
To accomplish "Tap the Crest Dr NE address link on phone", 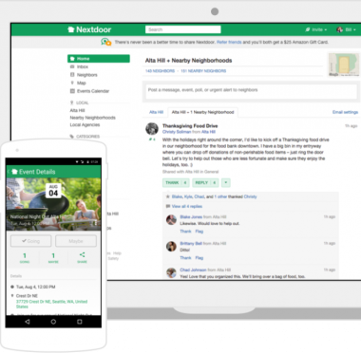I will point(51,304).
